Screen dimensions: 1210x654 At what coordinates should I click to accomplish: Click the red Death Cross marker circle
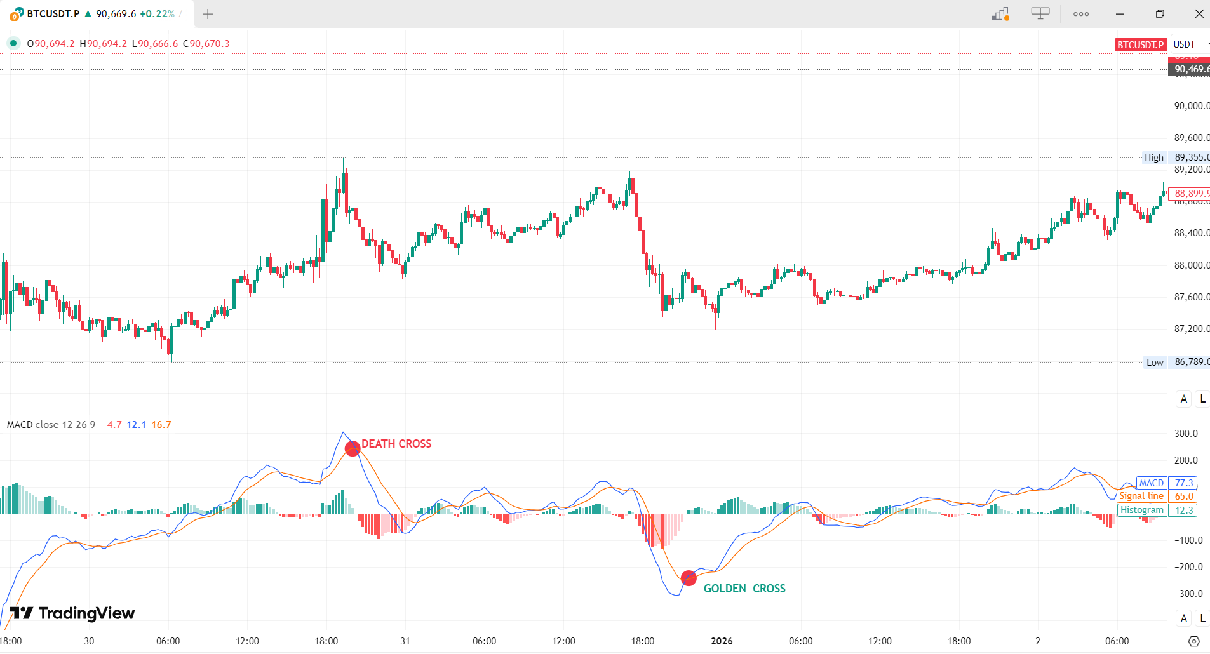coord(353,449)
